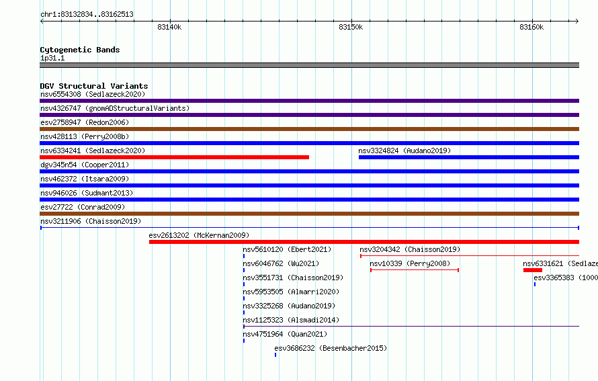Click the nsv10339 (Perry2008) label text
Viewport: 598px width, 381px height.
tap(410, 263)
